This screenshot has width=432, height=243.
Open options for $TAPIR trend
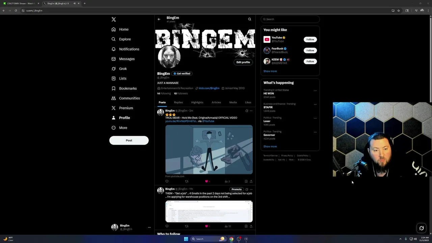[x=315, y=104]
